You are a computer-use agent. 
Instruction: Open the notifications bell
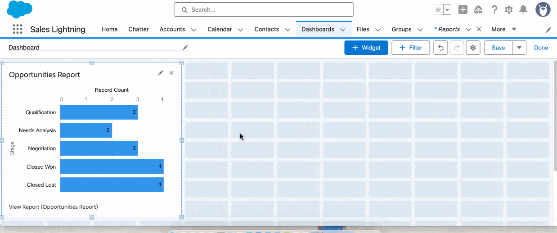(x=523, y=9)
